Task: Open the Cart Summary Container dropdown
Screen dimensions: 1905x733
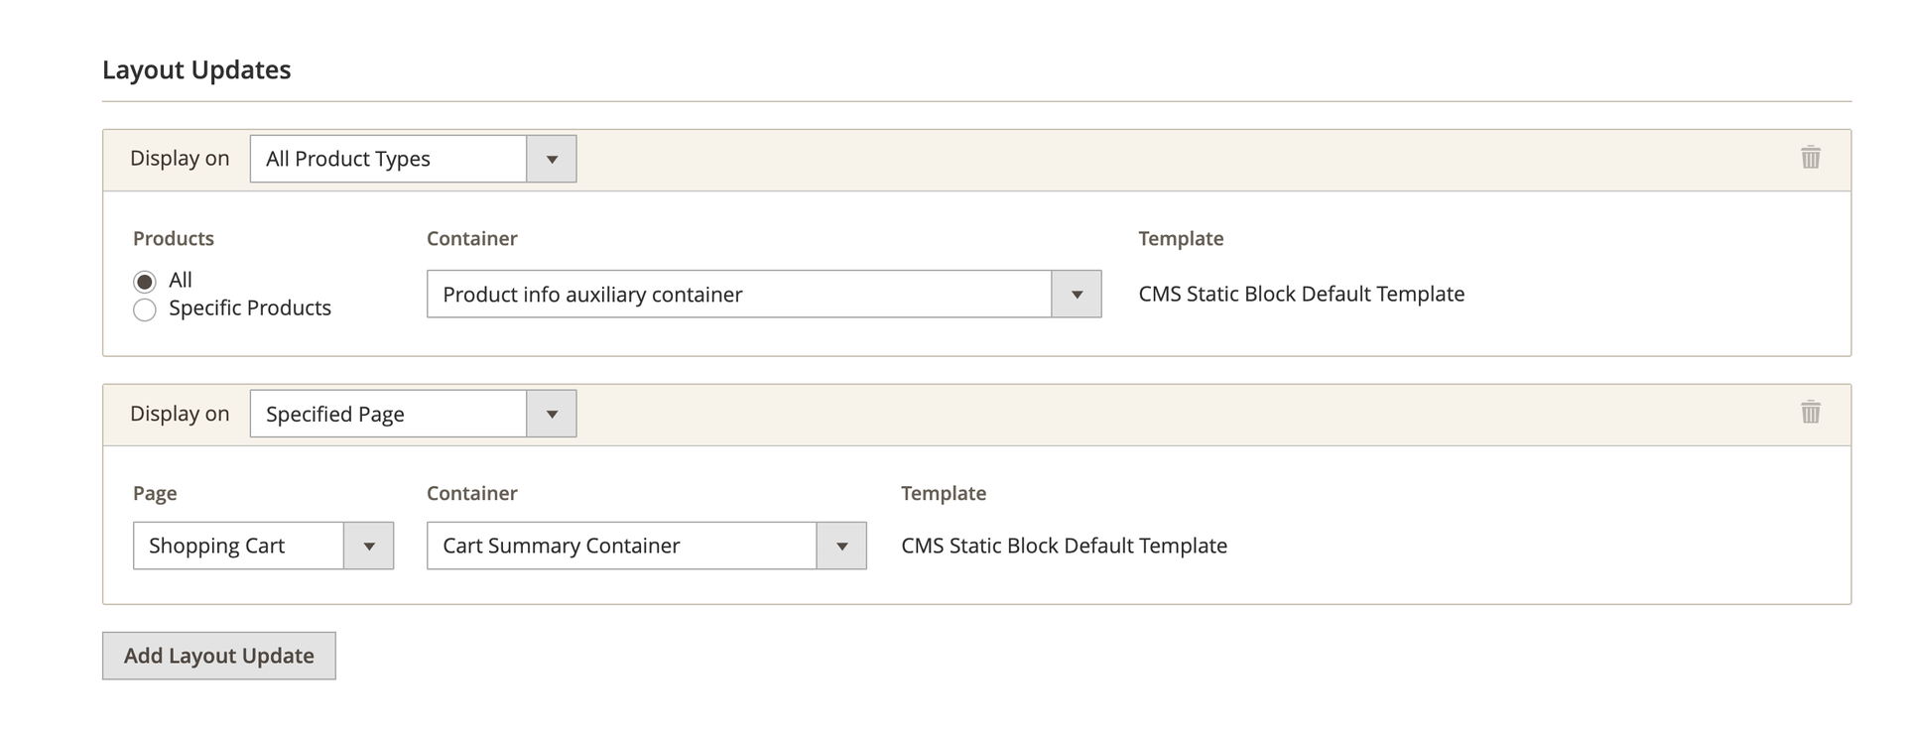Action: coord(646,546)
